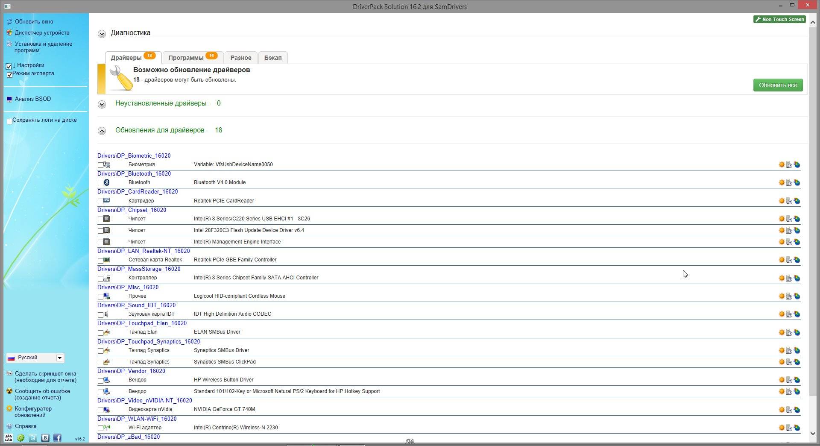Click globe icon in Management Engine Interface row
This screenshot has height=446, width=820.
point(797,242)
